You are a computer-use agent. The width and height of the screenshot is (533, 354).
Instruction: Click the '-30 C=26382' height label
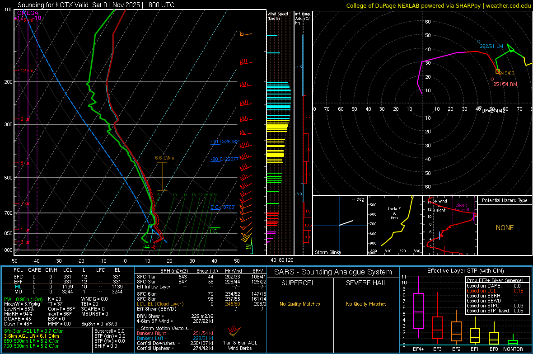[225, 142]
